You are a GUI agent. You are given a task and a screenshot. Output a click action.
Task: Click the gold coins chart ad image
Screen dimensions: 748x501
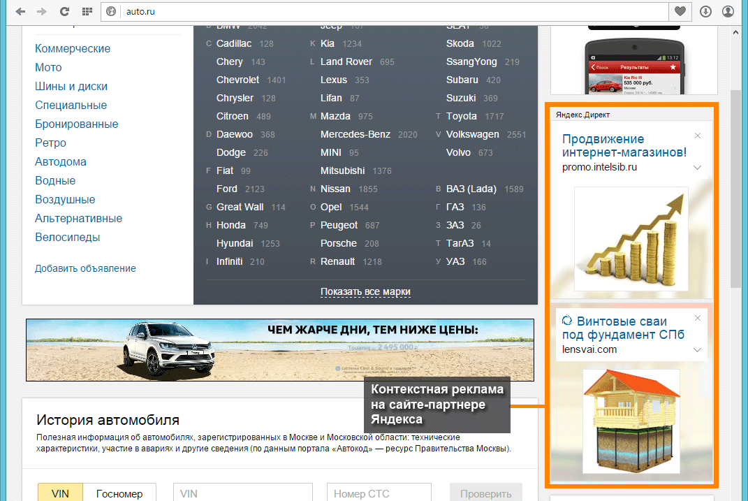coord(631,239)
